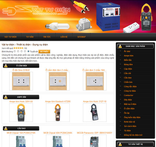Click bullet icon beside Ắc quy category

[120, 51]
